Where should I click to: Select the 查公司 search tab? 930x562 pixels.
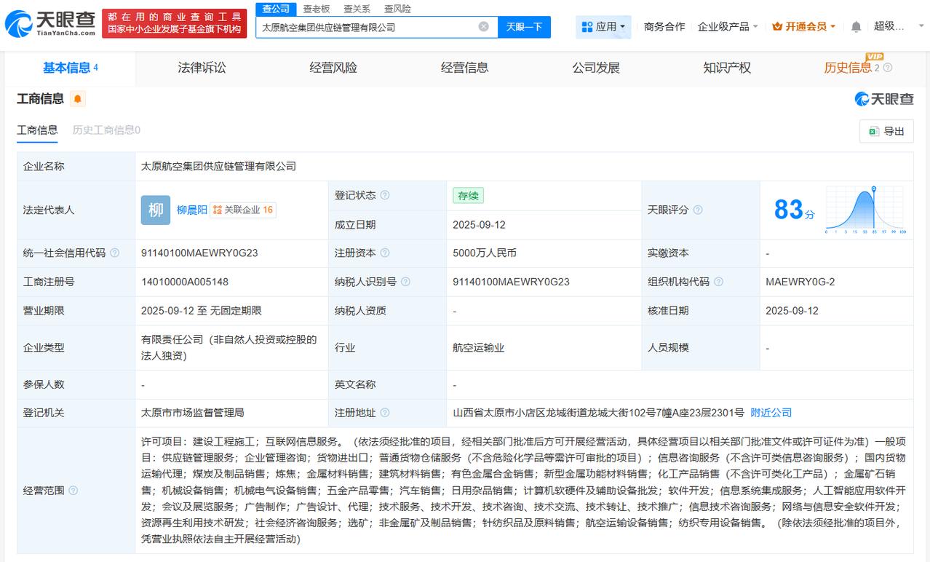pos(276,9)
